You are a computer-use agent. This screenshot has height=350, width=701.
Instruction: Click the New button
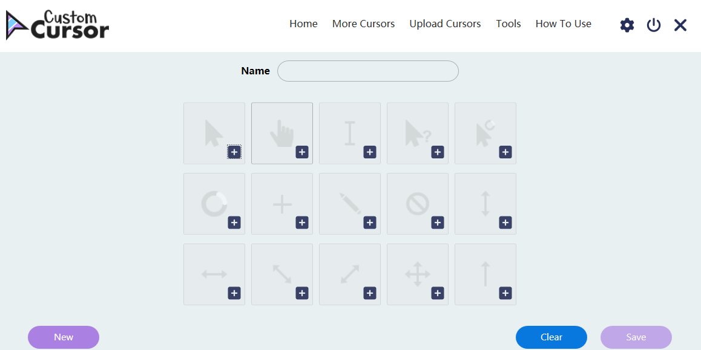63,337
